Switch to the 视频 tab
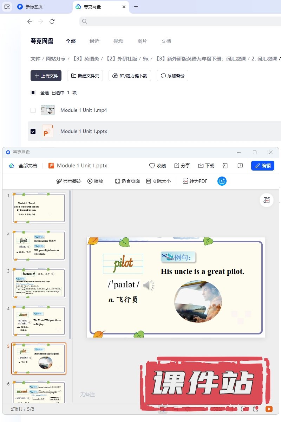 pos(118,41)
